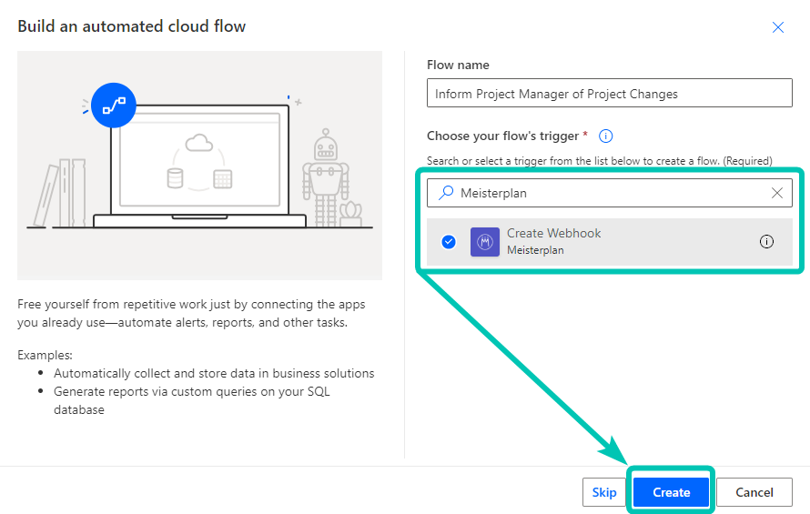810x514 pixels.
Task: Click the 'Meisterplan' label under Create Webhook
Action: pyautogui.click(x=535, y=250)
